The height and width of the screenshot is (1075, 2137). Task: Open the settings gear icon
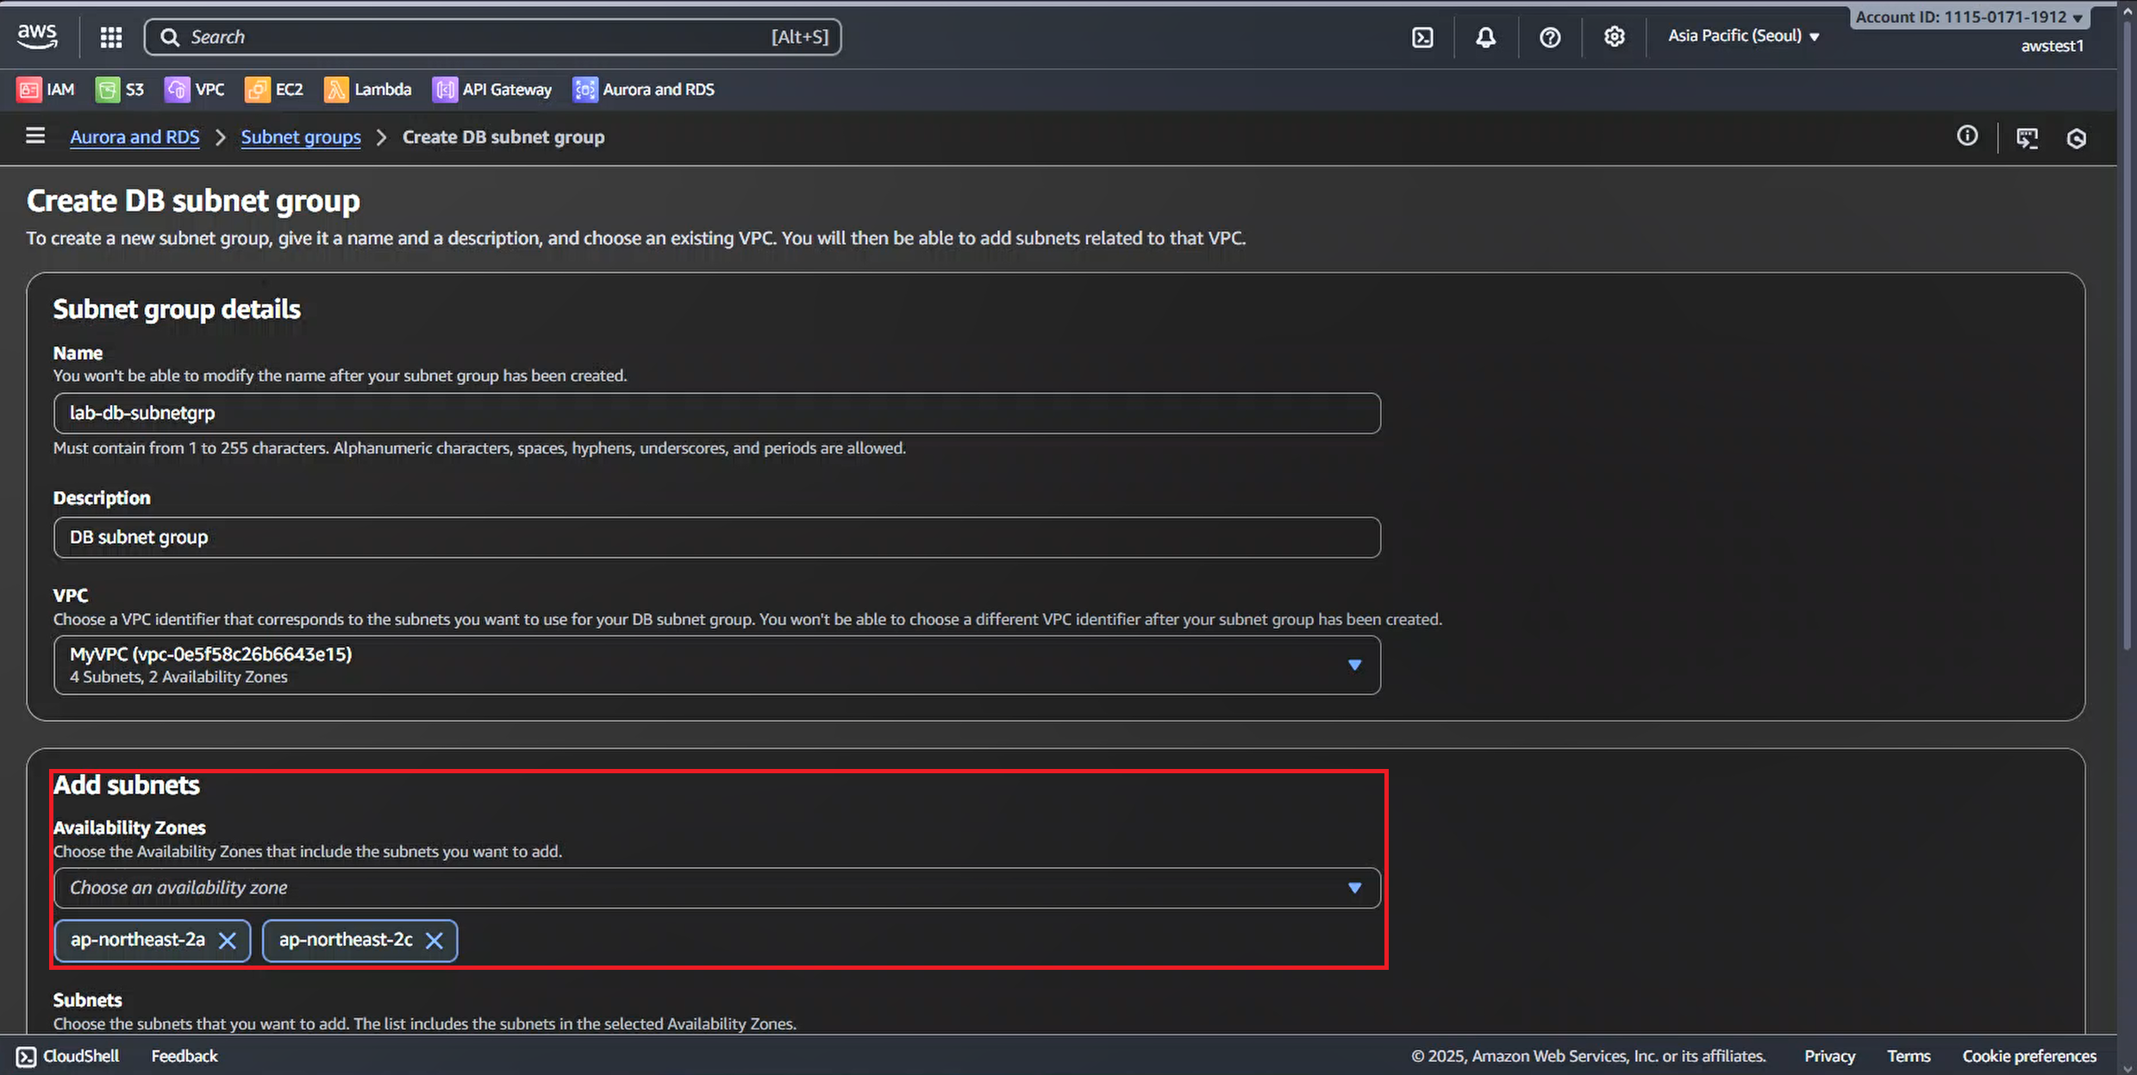1614,37
